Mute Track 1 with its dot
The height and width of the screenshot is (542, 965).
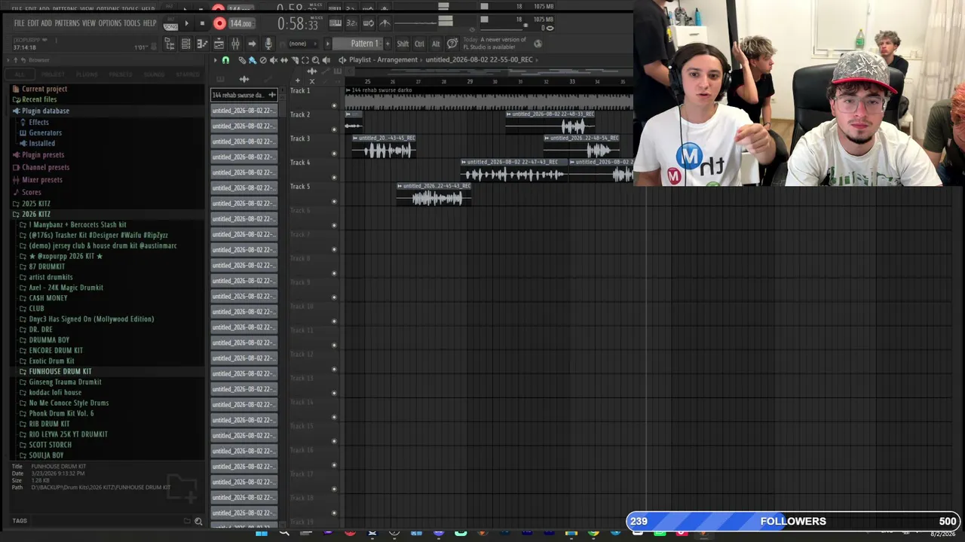tap(334, 105)
